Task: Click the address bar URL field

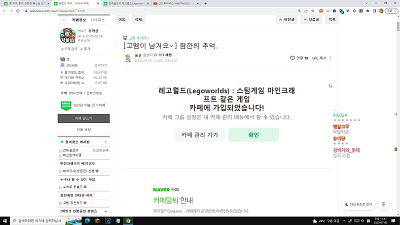Action: tap(160, 11)
